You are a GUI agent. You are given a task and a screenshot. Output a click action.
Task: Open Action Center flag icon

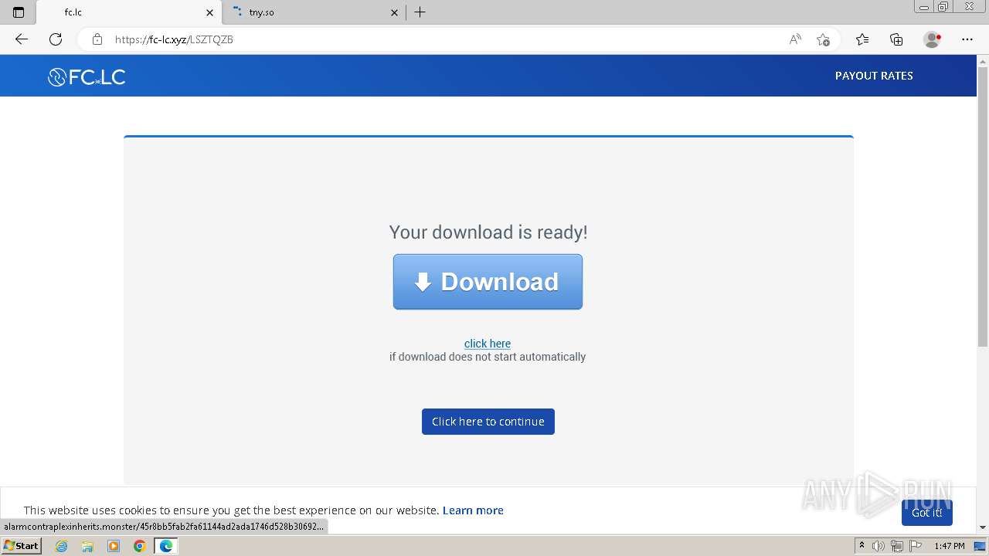pos(915,546)
